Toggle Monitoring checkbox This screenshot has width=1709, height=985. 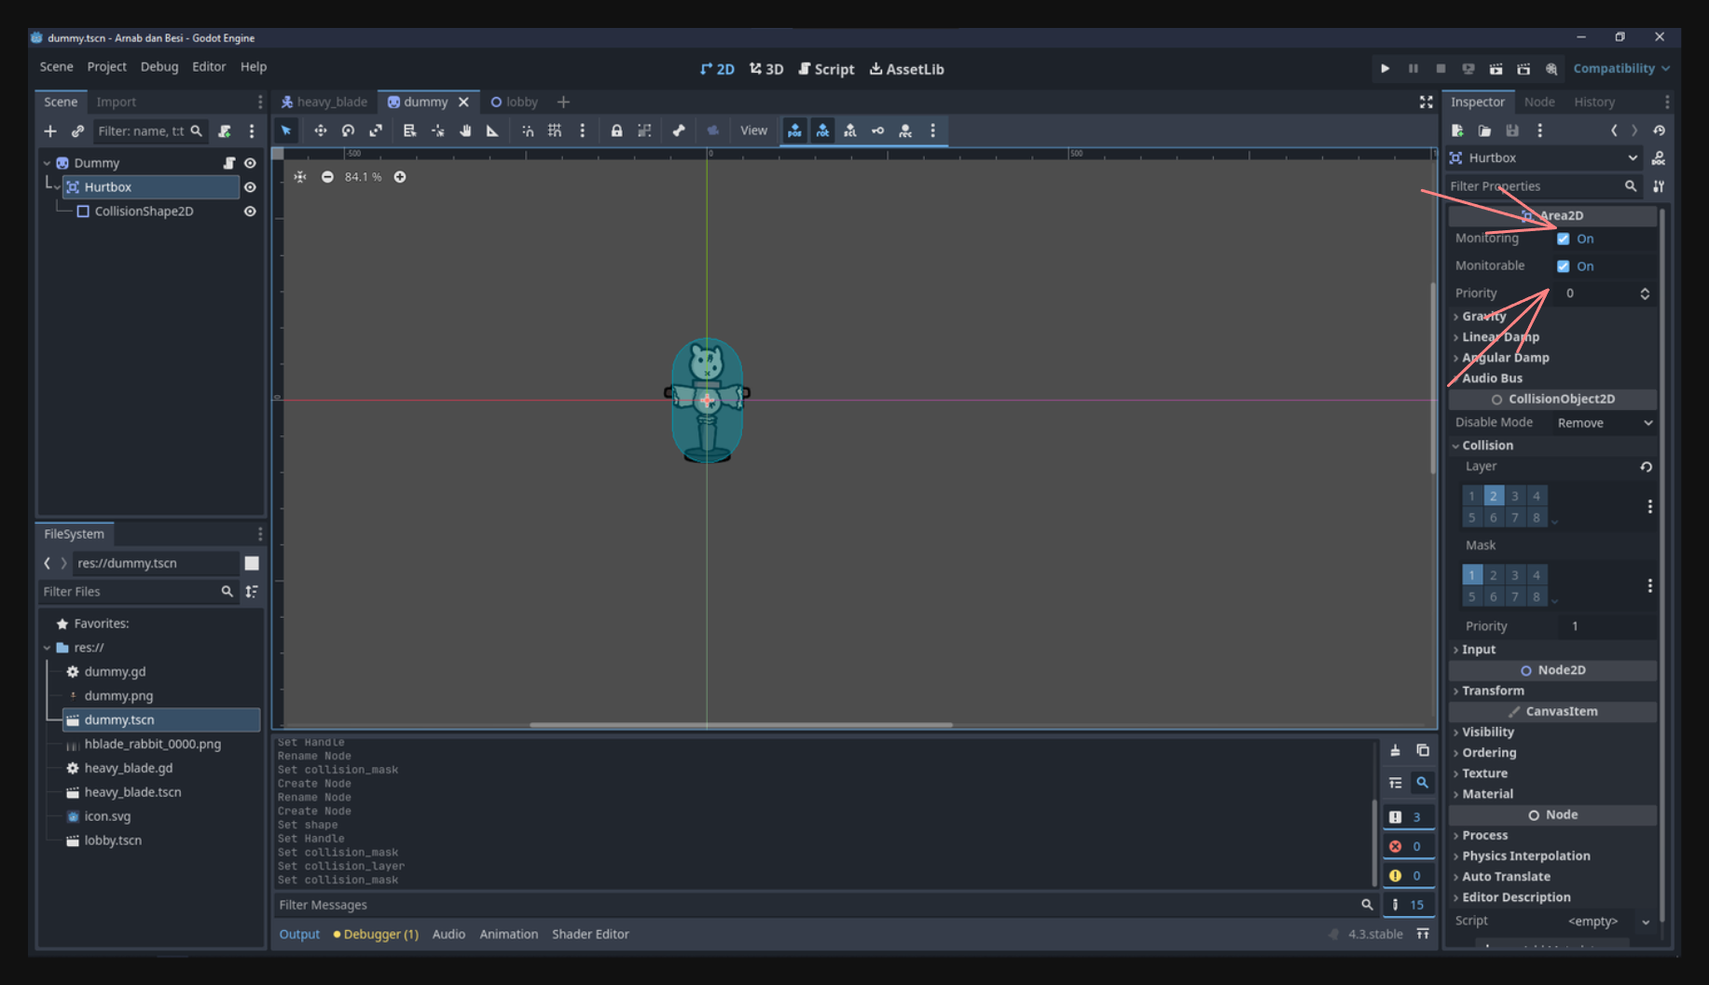point(1564,239)
